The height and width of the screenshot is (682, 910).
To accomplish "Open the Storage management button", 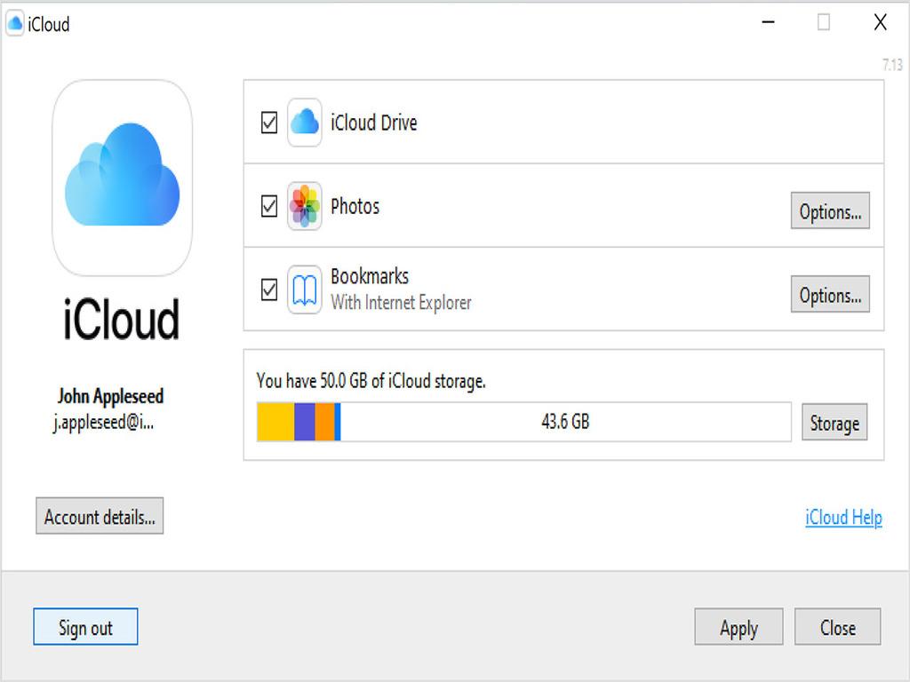I will point(834,423).
